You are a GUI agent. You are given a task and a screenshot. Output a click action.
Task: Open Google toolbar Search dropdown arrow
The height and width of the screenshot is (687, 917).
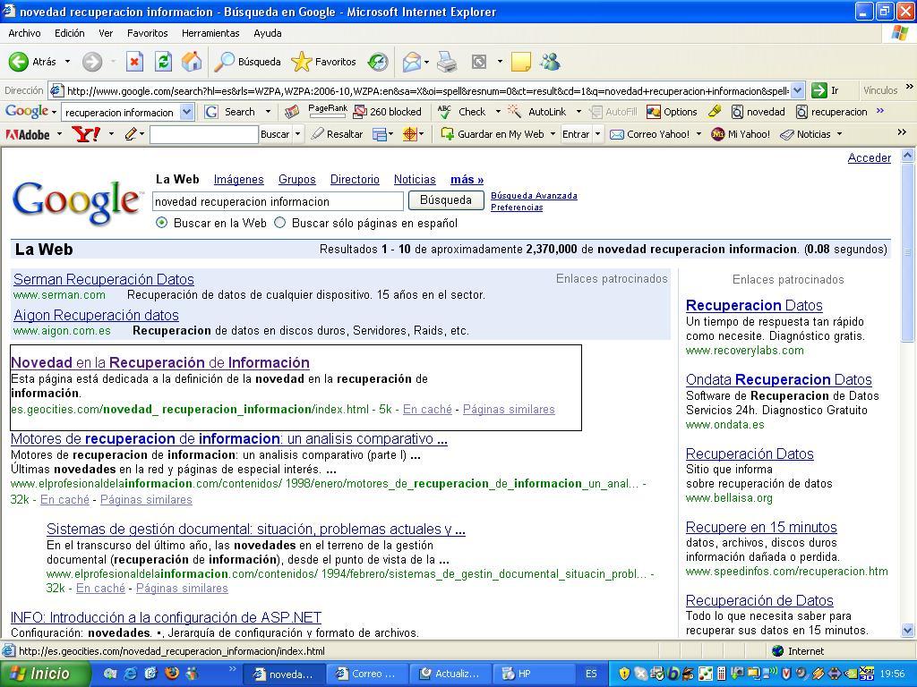pos(268,112)
